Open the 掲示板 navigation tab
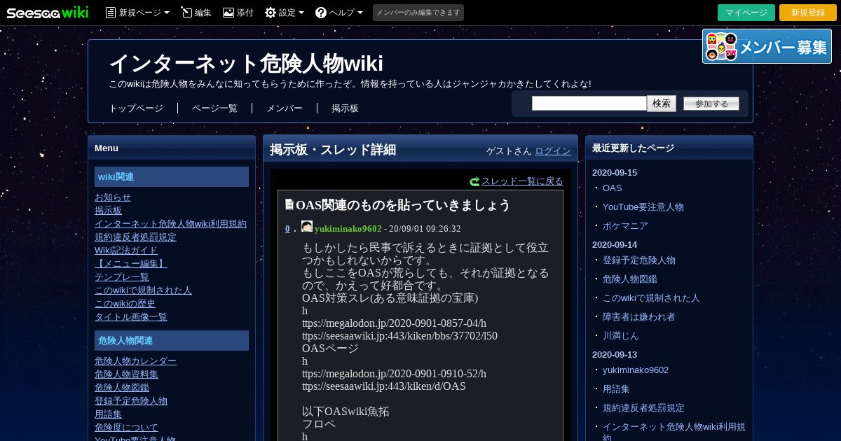841x441 pixels. click(x=345, y=108)
